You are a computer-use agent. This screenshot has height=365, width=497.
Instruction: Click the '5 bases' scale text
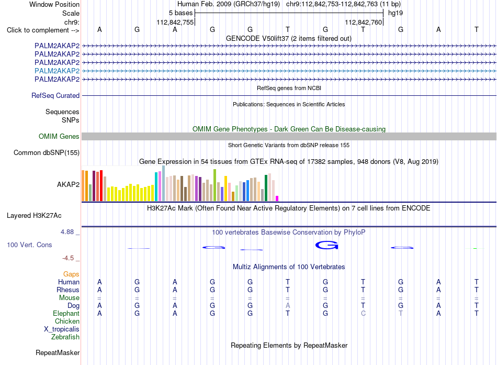point(180,13)
